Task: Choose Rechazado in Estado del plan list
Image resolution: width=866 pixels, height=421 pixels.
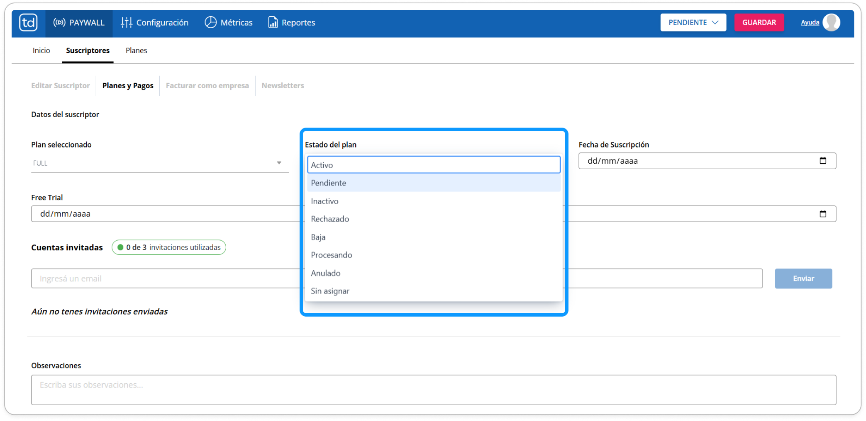Action: point(434,219)
